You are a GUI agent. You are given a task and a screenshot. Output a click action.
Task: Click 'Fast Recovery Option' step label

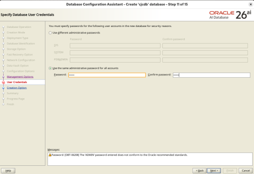[x=20, y=54]
